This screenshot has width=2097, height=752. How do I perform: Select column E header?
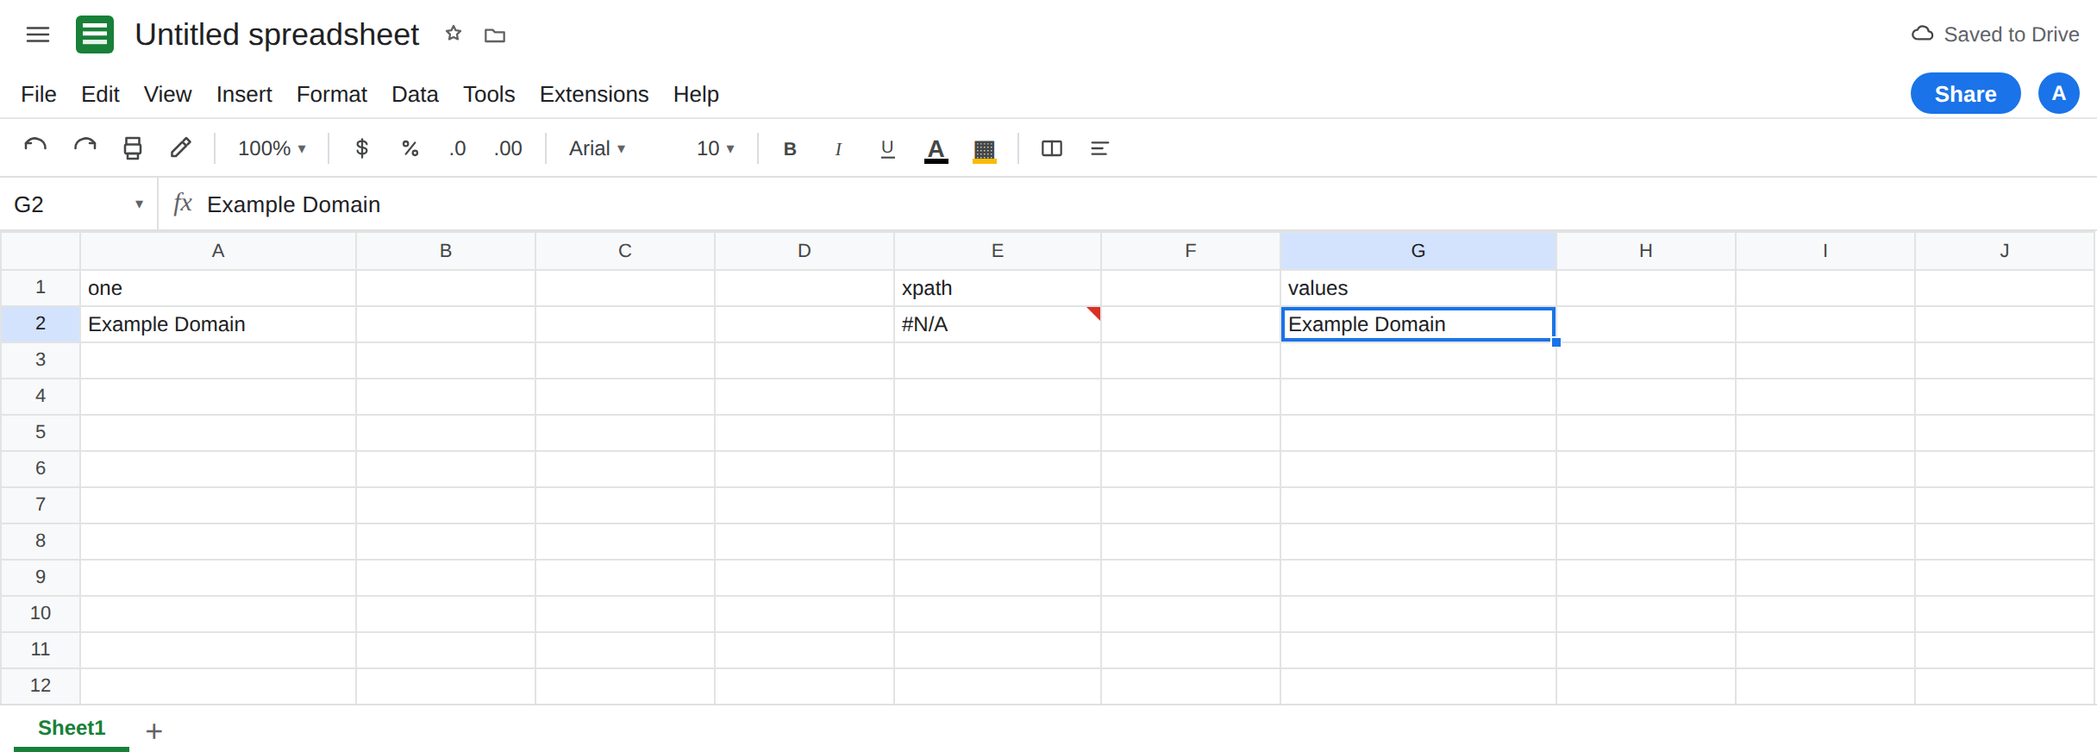coord(998,251)
